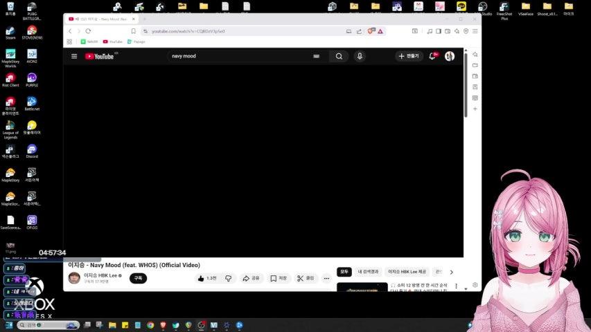Open File Explorer from the taskbar

click(112, 325)
